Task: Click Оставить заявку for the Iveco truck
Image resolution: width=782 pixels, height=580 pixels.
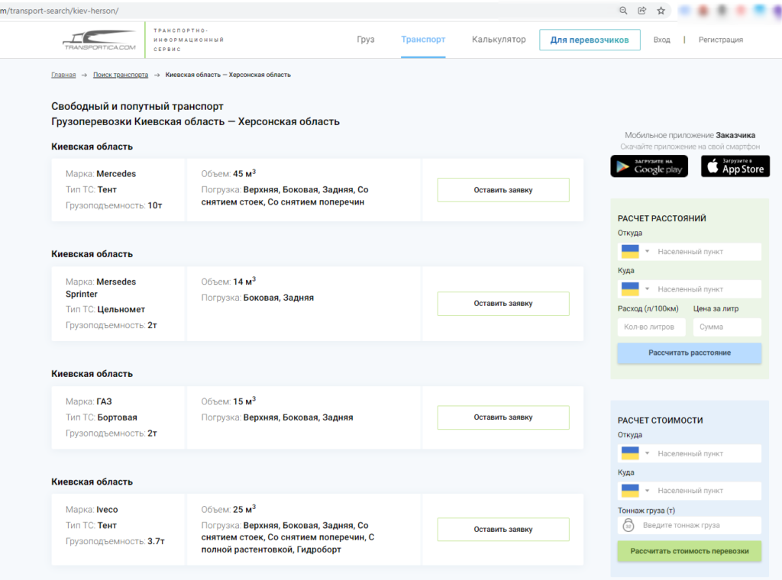Action: tap(503, 529)
